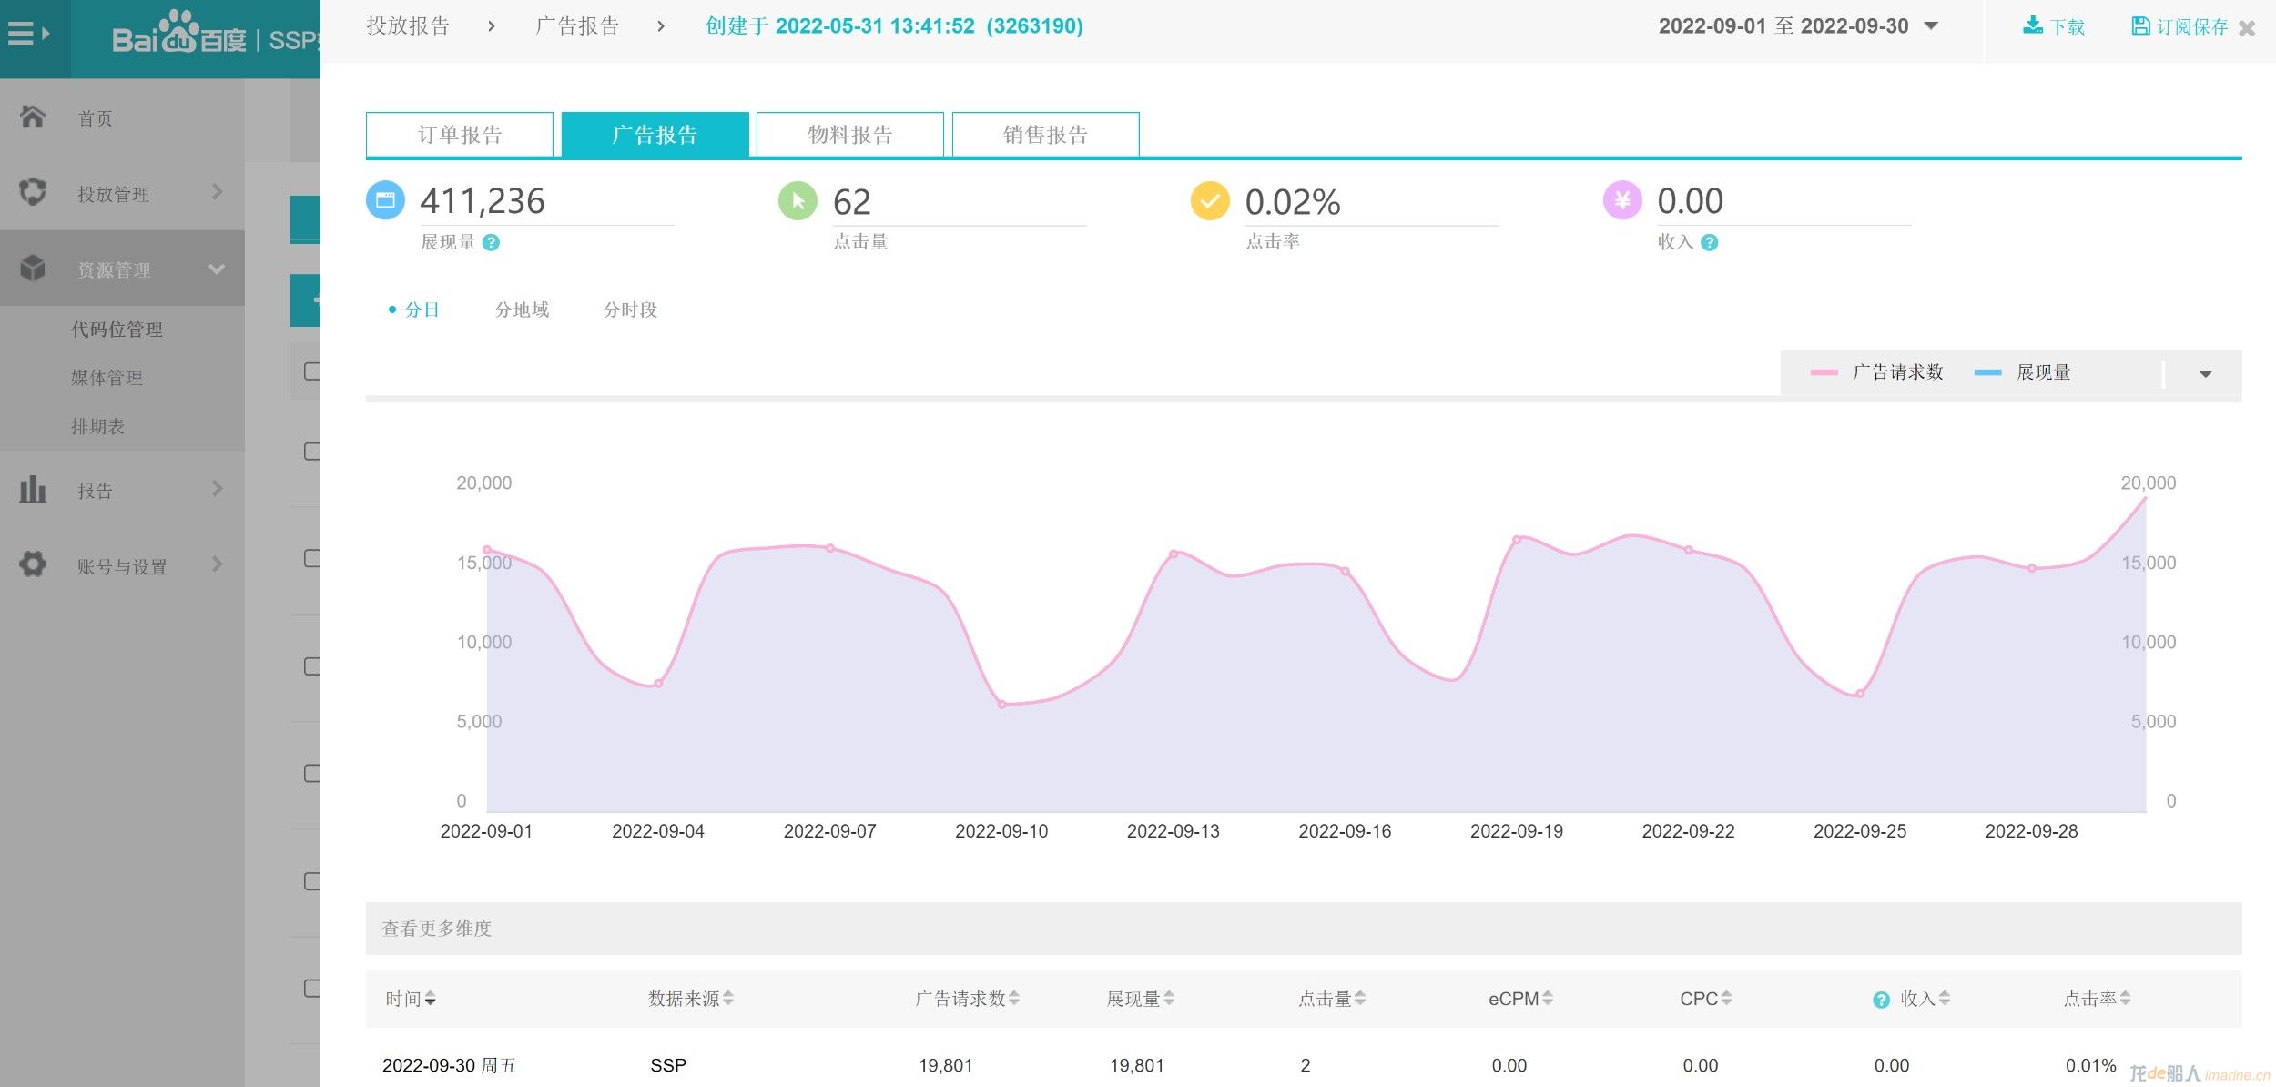Click 投放报告 breadcrumb link

(409, 26)
